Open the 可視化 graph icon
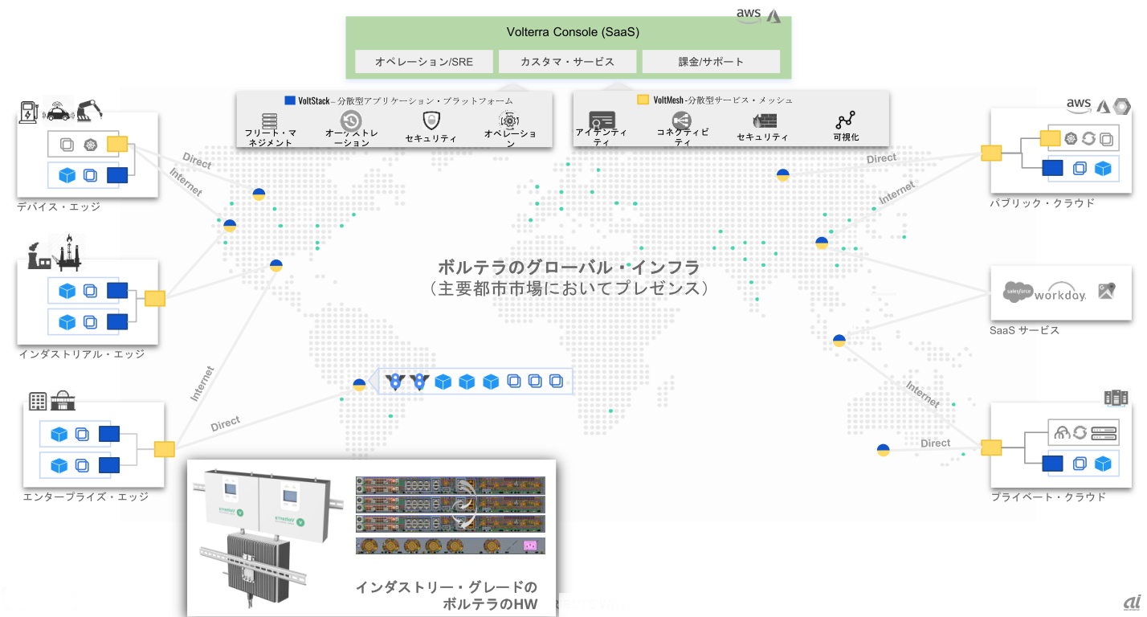 [x=845, y=121]
